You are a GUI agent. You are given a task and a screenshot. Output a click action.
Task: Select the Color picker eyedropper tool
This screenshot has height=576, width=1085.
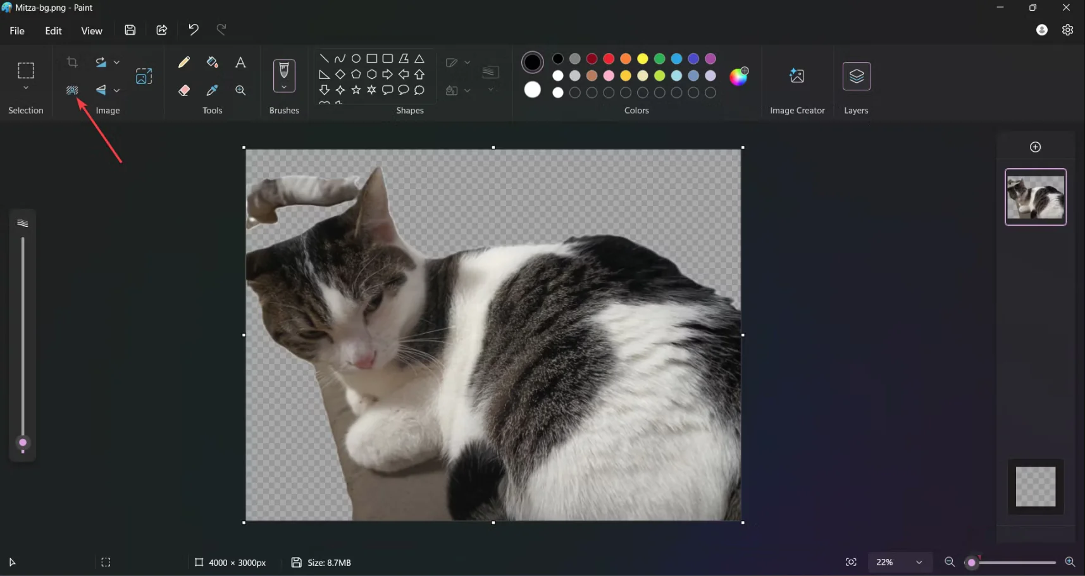(x=213, y=90)
